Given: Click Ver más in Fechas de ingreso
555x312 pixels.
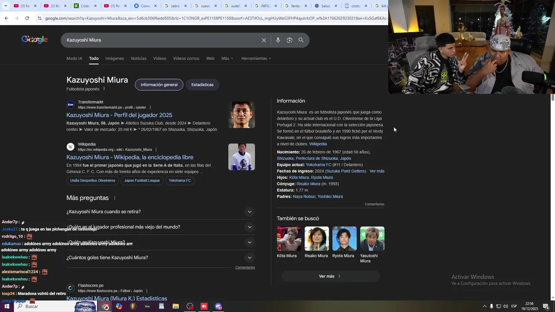Looking at the screenshot, I should [377, 171].
